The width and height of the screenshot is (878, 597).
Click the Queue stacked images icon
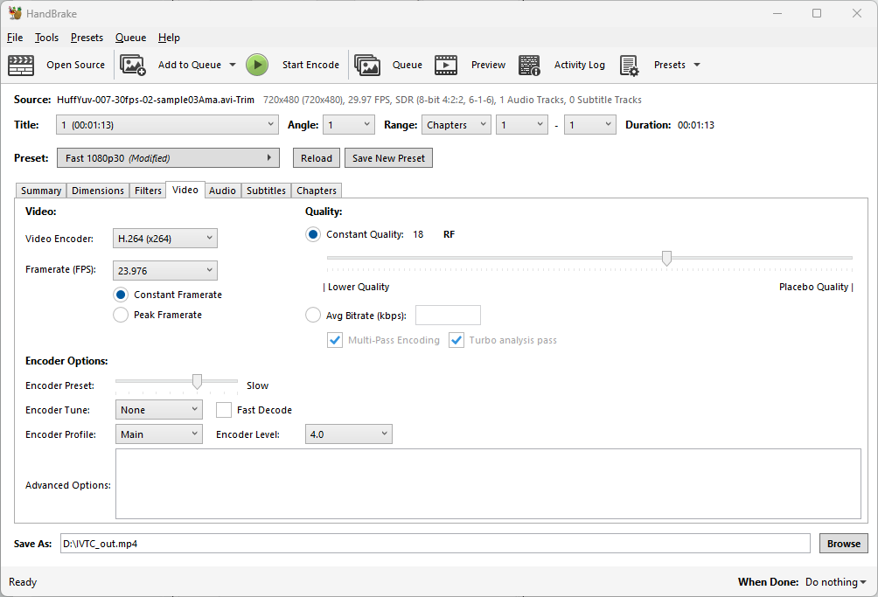367,65
